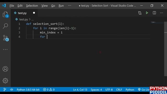Viewport: 167px width, 94px height.
Task: Expand the breadcrumb symbols ellipsis
Action: 32,20
